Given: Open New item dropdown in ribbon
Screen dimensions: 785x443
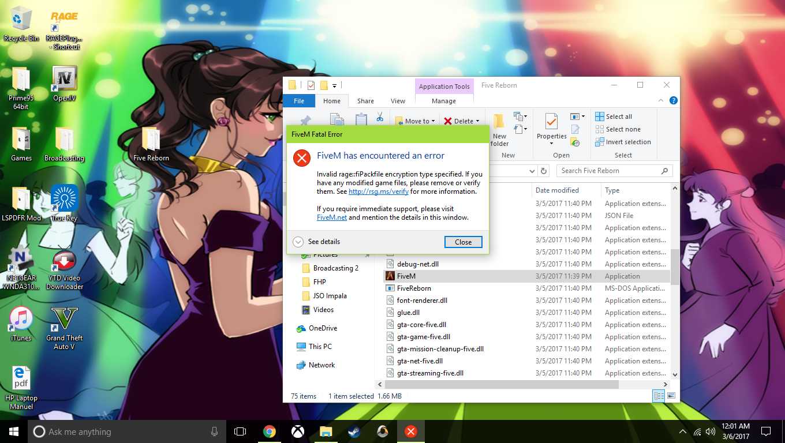Looking at the screenshot, I should (x=520, y=117).
